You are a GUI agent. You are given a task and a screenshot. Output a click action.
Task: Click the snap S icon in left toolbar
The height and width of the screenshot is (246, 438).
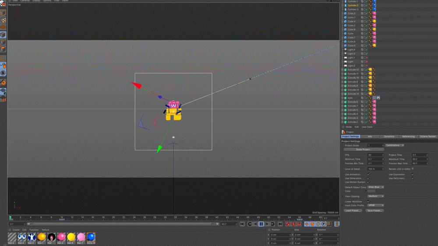coord(3,73)
